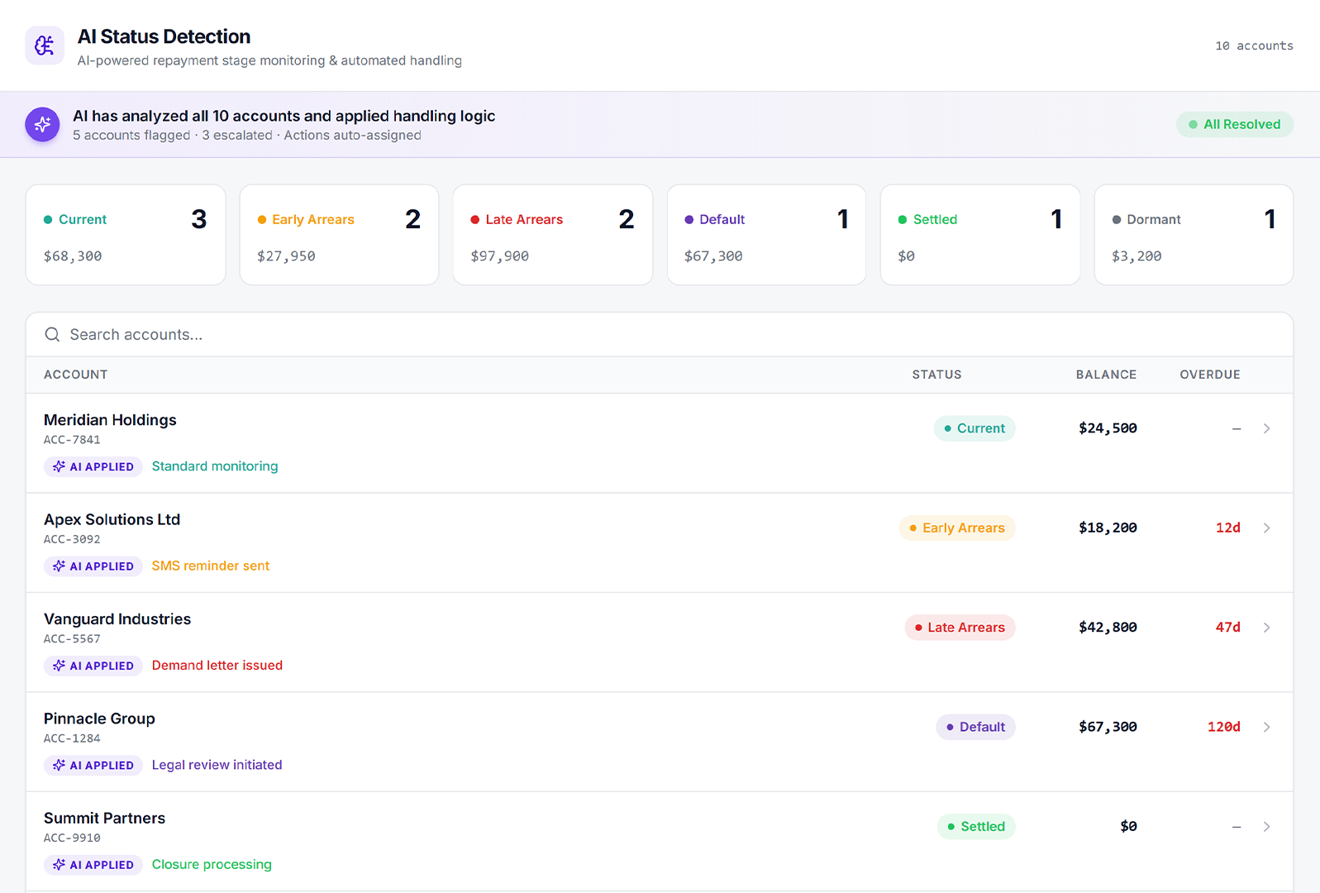Click AI Applied badge for Meridian Holdings
Image resolution: width=1320 pixels, height=893 pixels.
pos(93,467)
